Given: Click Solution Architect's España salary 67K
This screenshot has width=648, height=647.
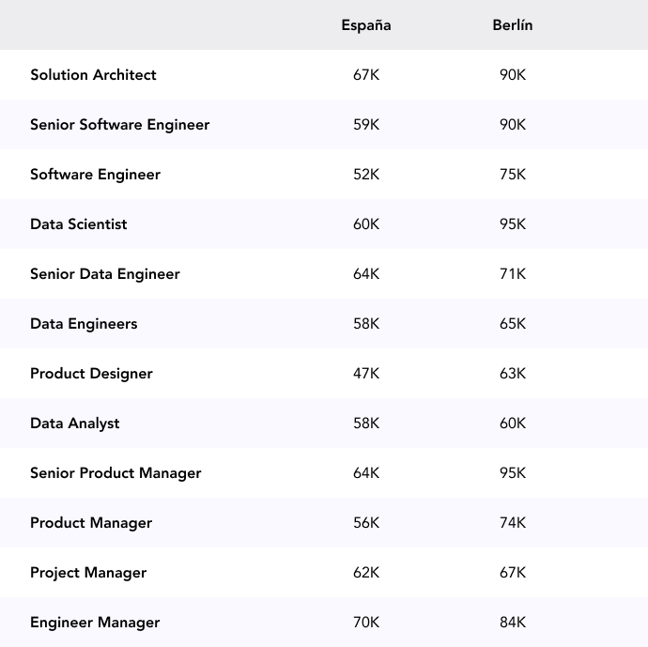Looking at the screenshot, I should pos(366,75).
